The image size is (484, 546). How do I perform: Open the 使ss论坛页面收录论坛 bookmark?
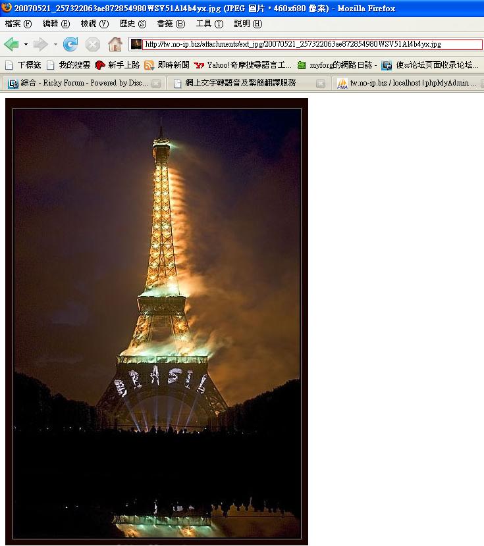[431, 65]
